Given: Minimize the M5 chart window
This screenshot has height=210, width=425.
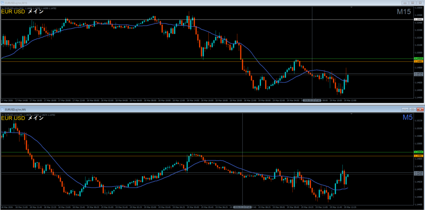Looking at the screenshot, I should click(x=405, y=109).
